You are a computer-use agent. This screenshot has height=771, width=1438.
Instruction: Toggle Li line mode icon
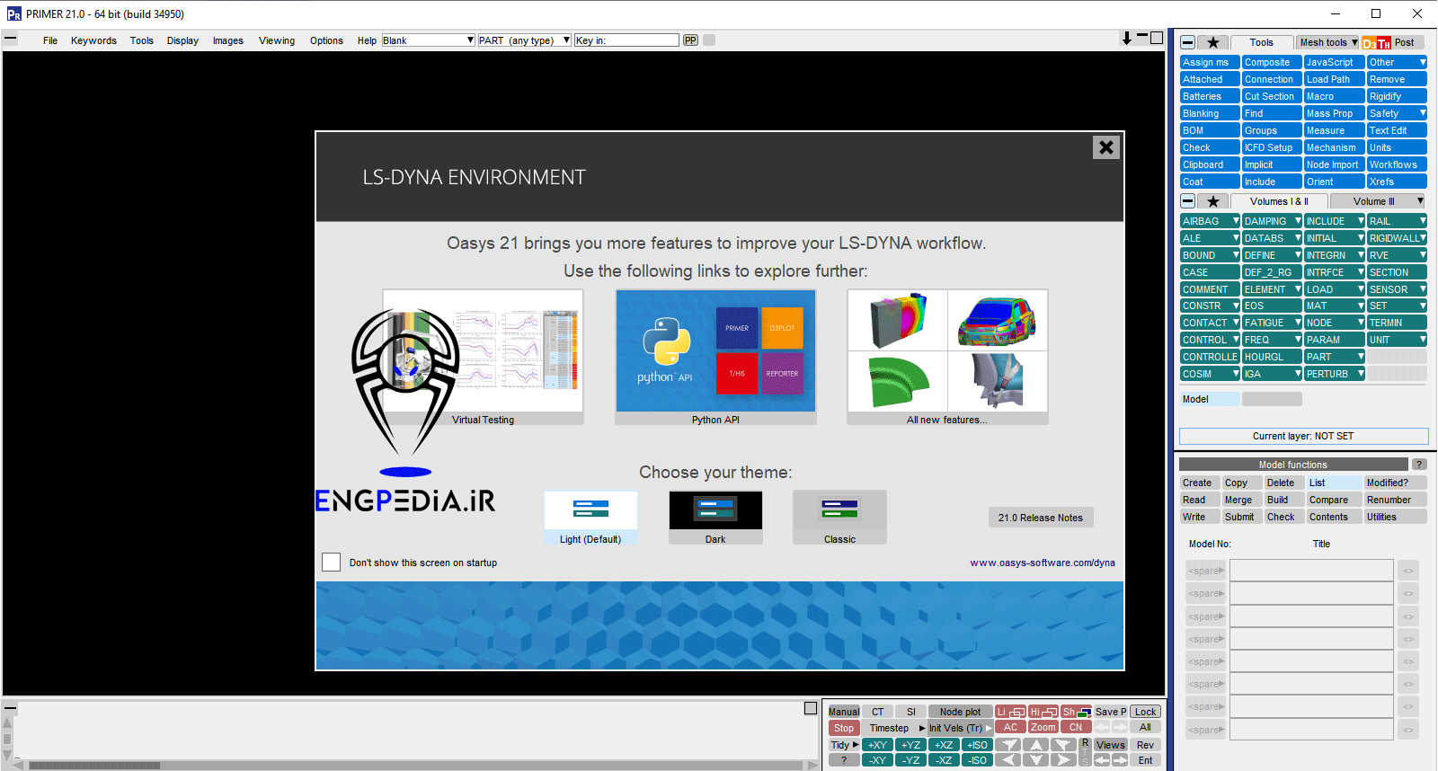(x=1010, y=712)
